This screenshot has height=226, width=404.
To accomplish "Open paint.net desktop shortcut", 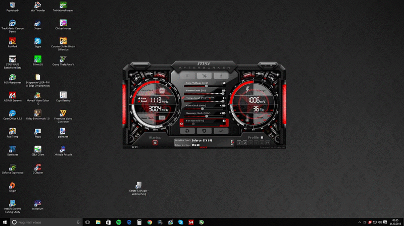I will click(x=63, y=133).
